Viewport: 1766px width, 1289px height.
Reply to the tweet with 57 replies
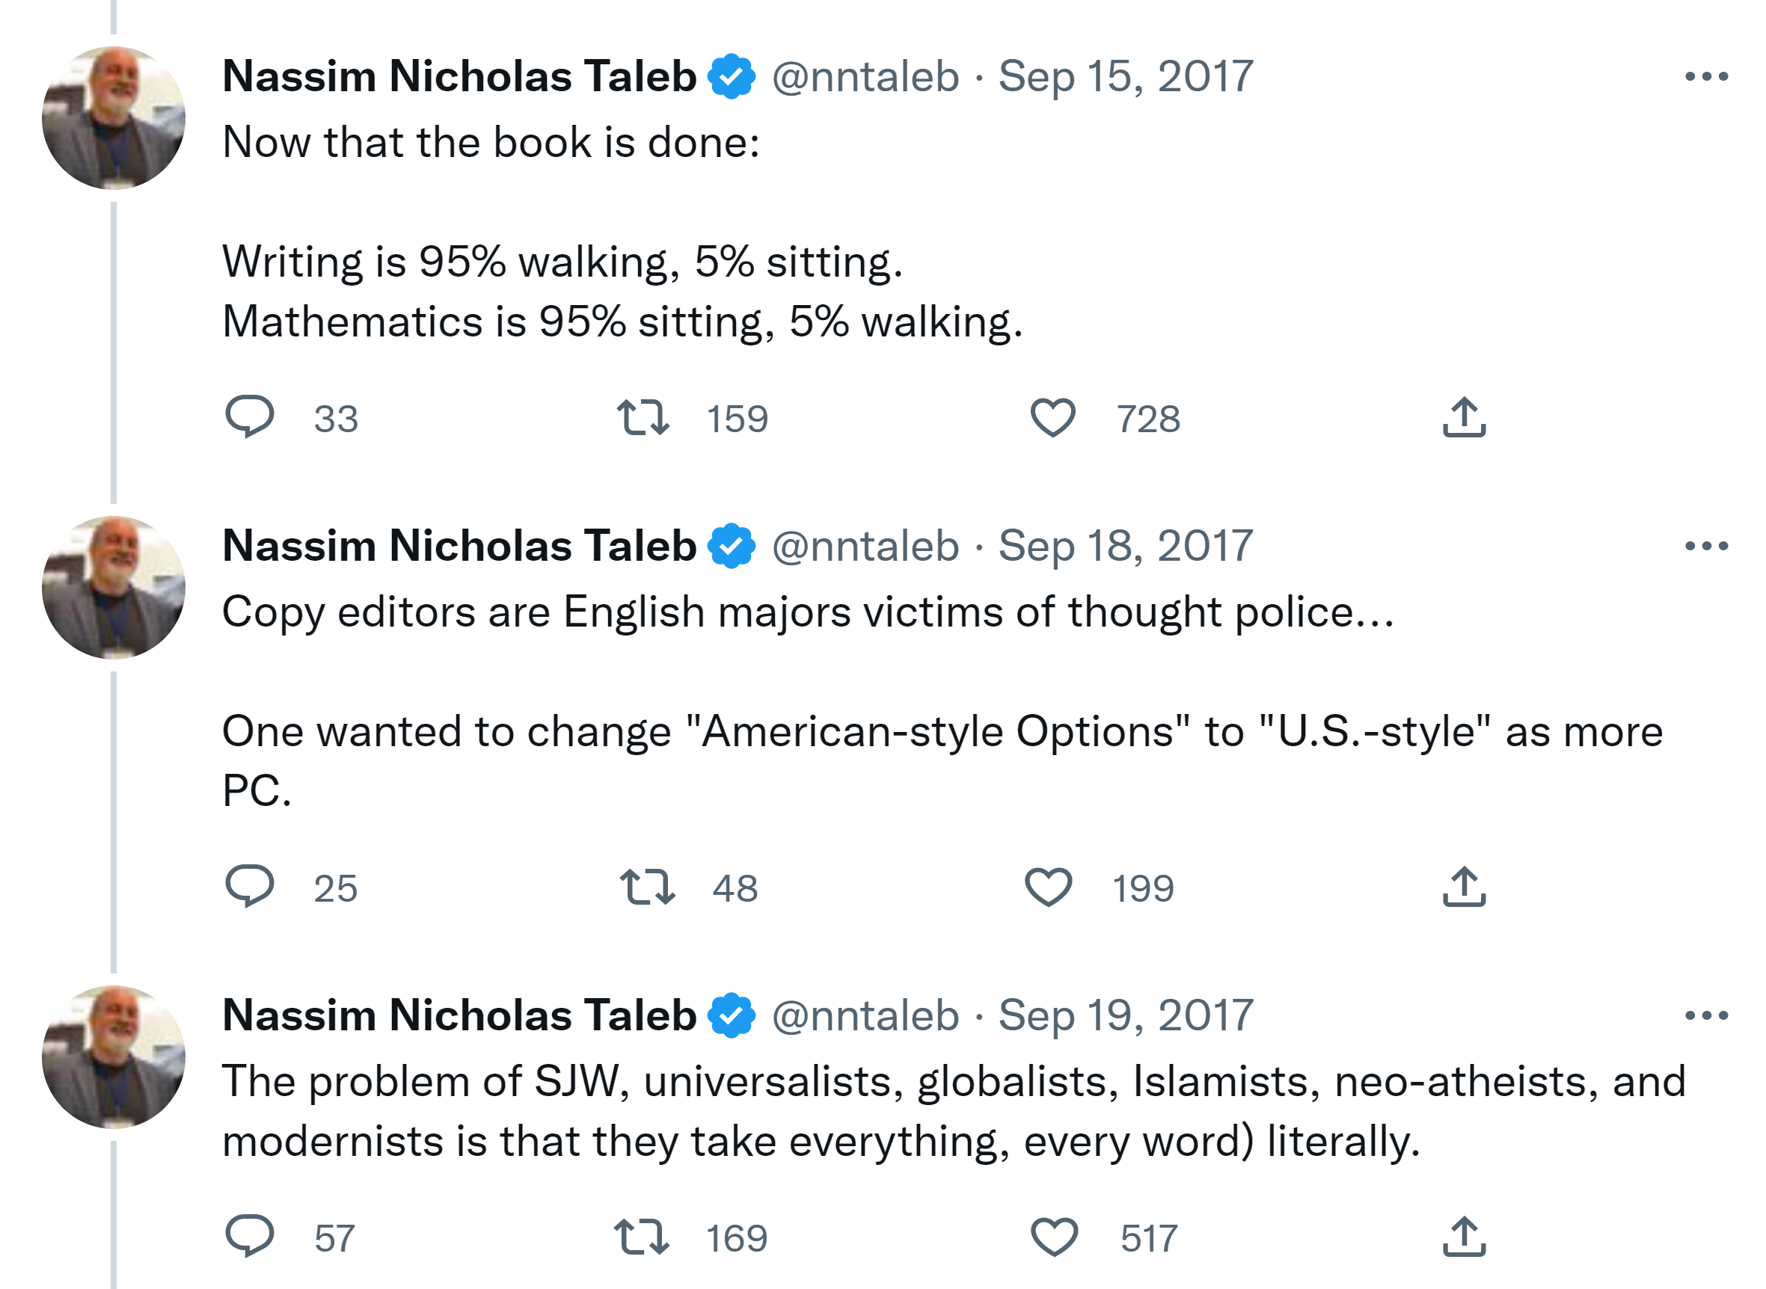pyautogui.click(x=249, y=1237)
